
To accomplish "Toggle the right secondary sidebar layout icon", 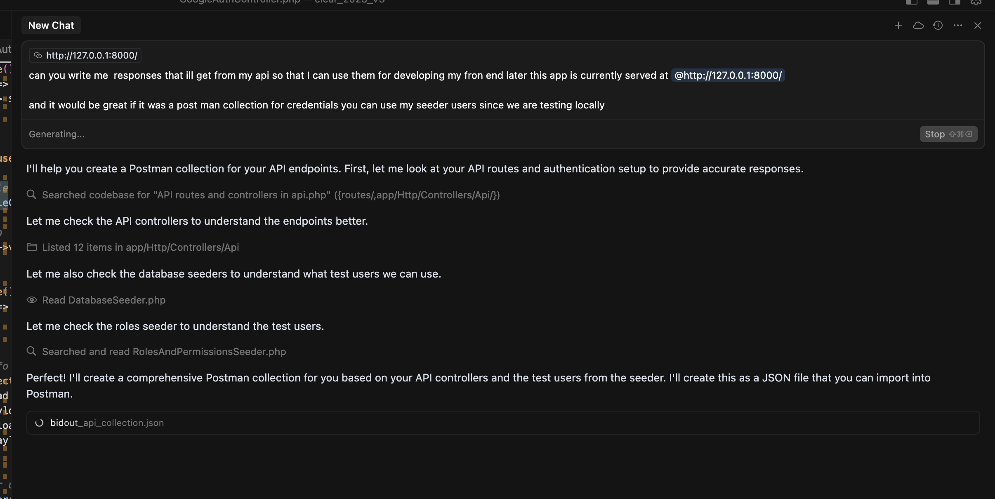I will click(x=954, y=2).
